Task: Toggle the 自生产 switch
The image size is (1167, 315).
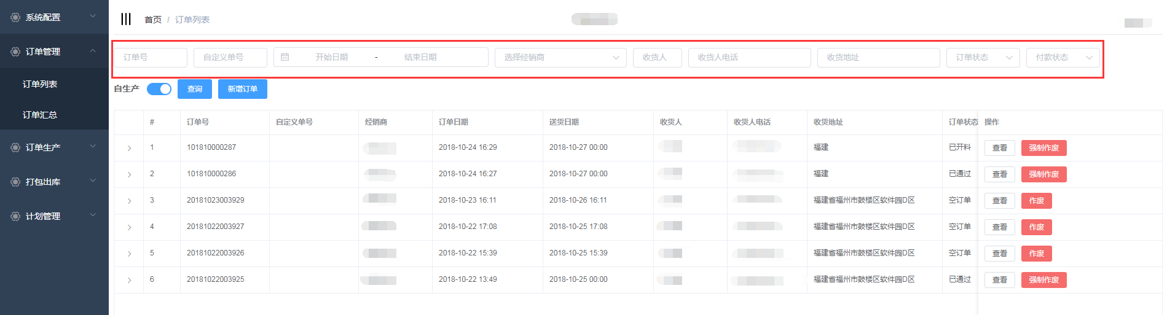Action: pos(159,89)
